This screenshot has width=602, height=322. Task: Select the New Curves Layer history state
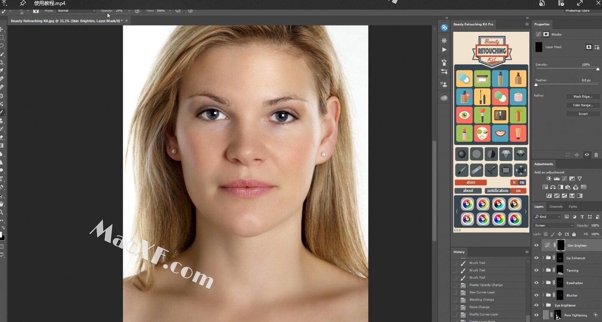[x=482, y=292]
